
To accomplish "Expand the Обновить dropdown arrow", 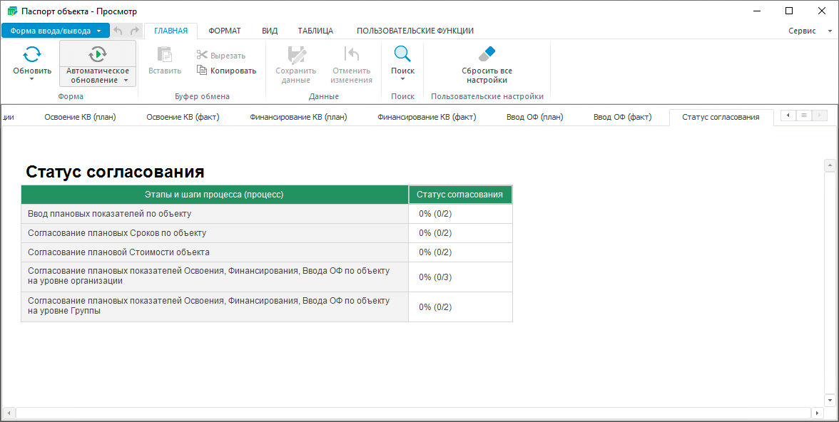I will pos(32,79).
